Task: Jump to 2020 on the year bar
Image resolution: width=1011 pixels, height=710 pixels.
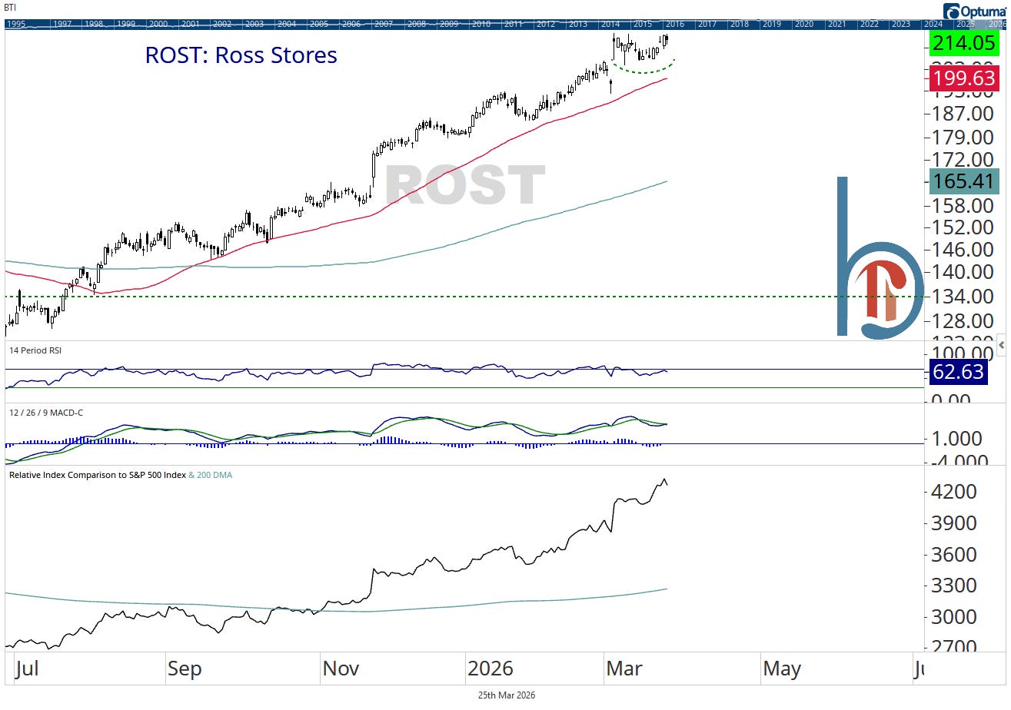Action: pyautogui.click(x=803, y=24)
